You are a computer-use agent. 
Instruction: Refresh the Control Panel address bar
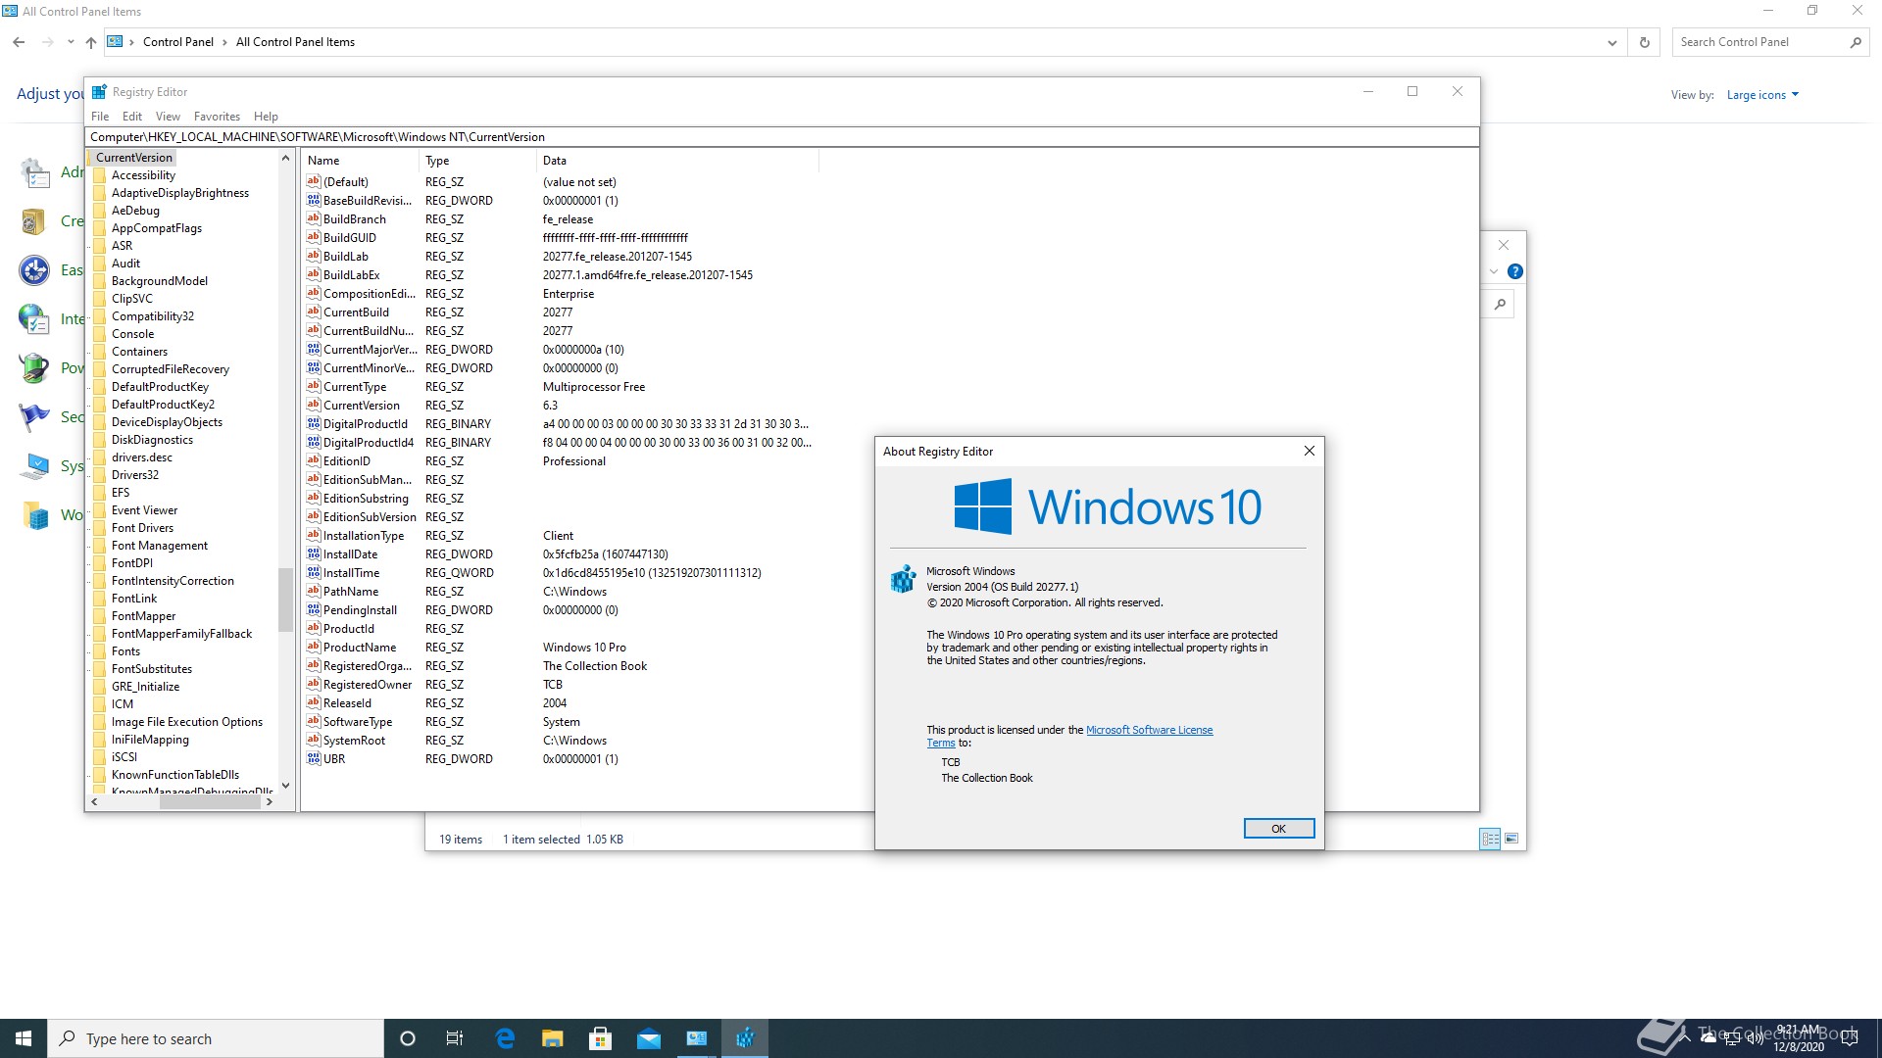pyautogui.click(x=1645, y=42)
